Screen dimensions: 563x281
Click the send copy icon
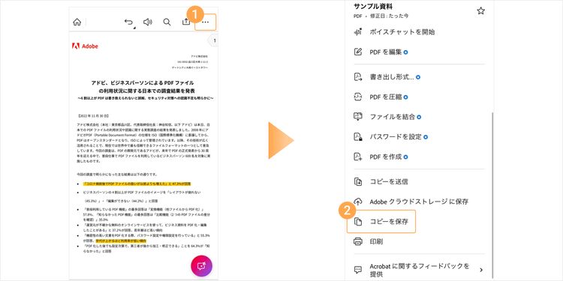coord(358,182)
